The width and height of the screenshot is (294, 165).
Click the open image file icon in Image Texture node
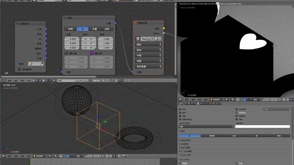point(156,38)
